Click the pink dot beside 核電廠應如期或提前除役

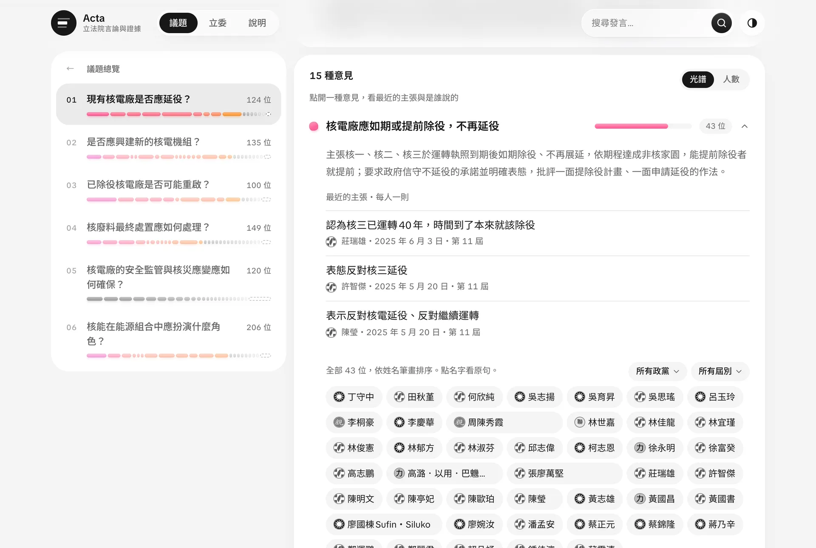coord(314,126)
